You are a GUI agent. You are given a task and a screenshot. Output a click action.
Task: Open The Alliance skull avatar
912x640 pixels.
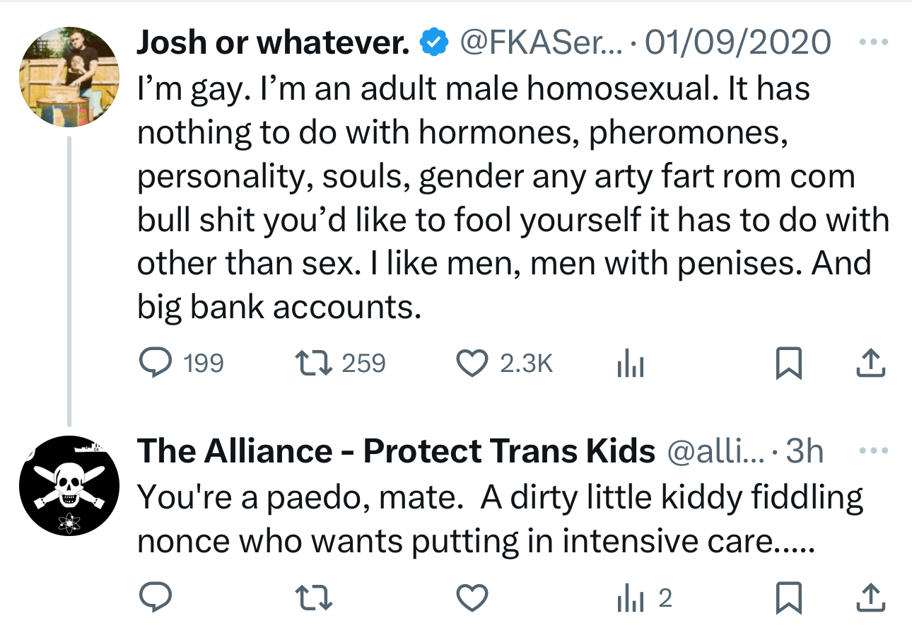pos(68,485)
